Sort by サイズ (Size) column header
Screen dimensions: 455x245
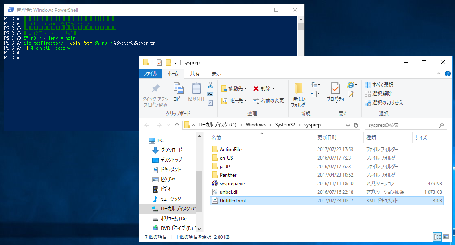point(428,138)
